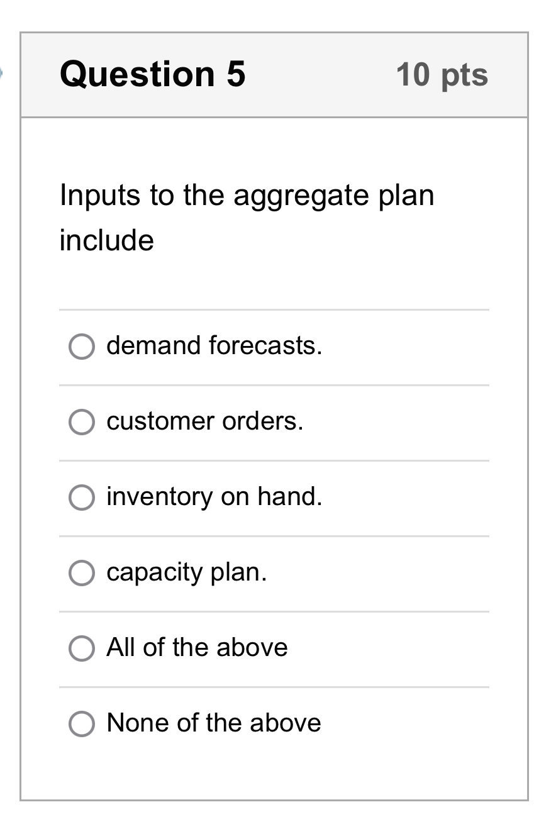Click the None of the above label
The image size is (551, 829).
coord(214,723)
